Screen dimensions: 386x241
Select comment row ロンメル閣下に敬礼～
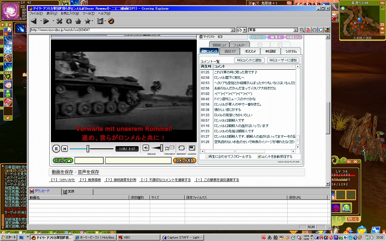(x=248, y=78)
